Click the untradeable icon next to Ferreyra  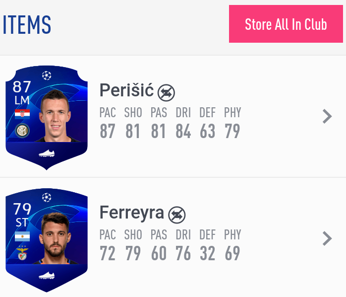point(176,215)
